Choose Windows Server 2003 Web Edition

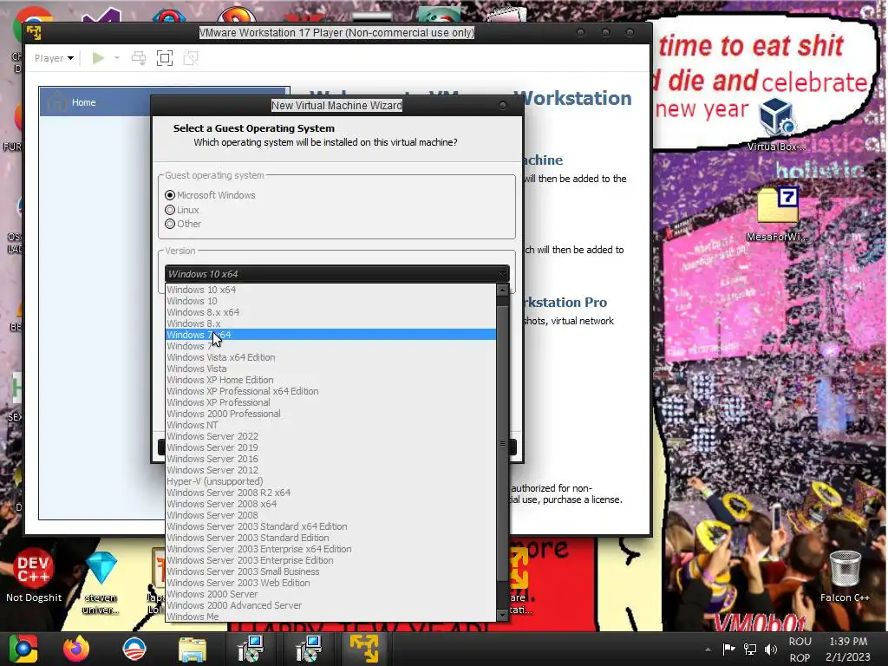[330, 583]
